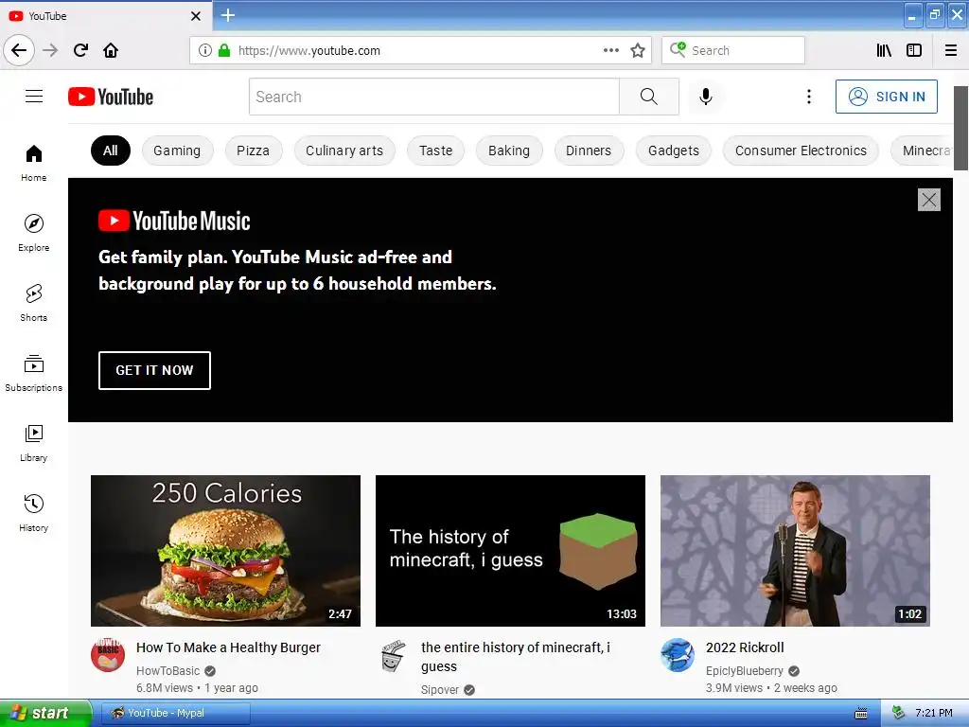Toggle browser sidebar icon
The width and height of the screenshot is (969, 727).
coord(914,50)
